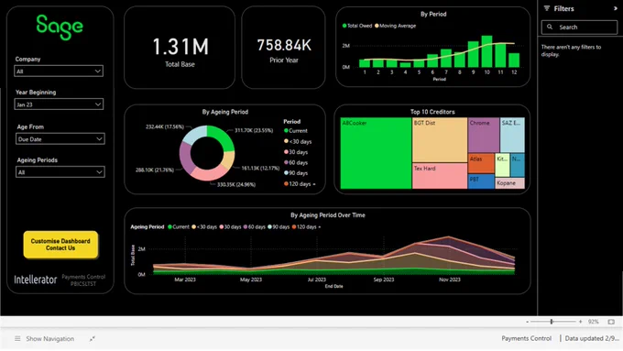Image resolution: width=623 pixels, height=351 pixels.
Task: Click the By Ageing Period Over Time title
Action: click(328, 215)
